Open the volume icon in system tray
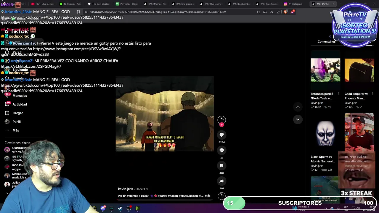Screen dimensions: 379x213 tap(358, 208)
